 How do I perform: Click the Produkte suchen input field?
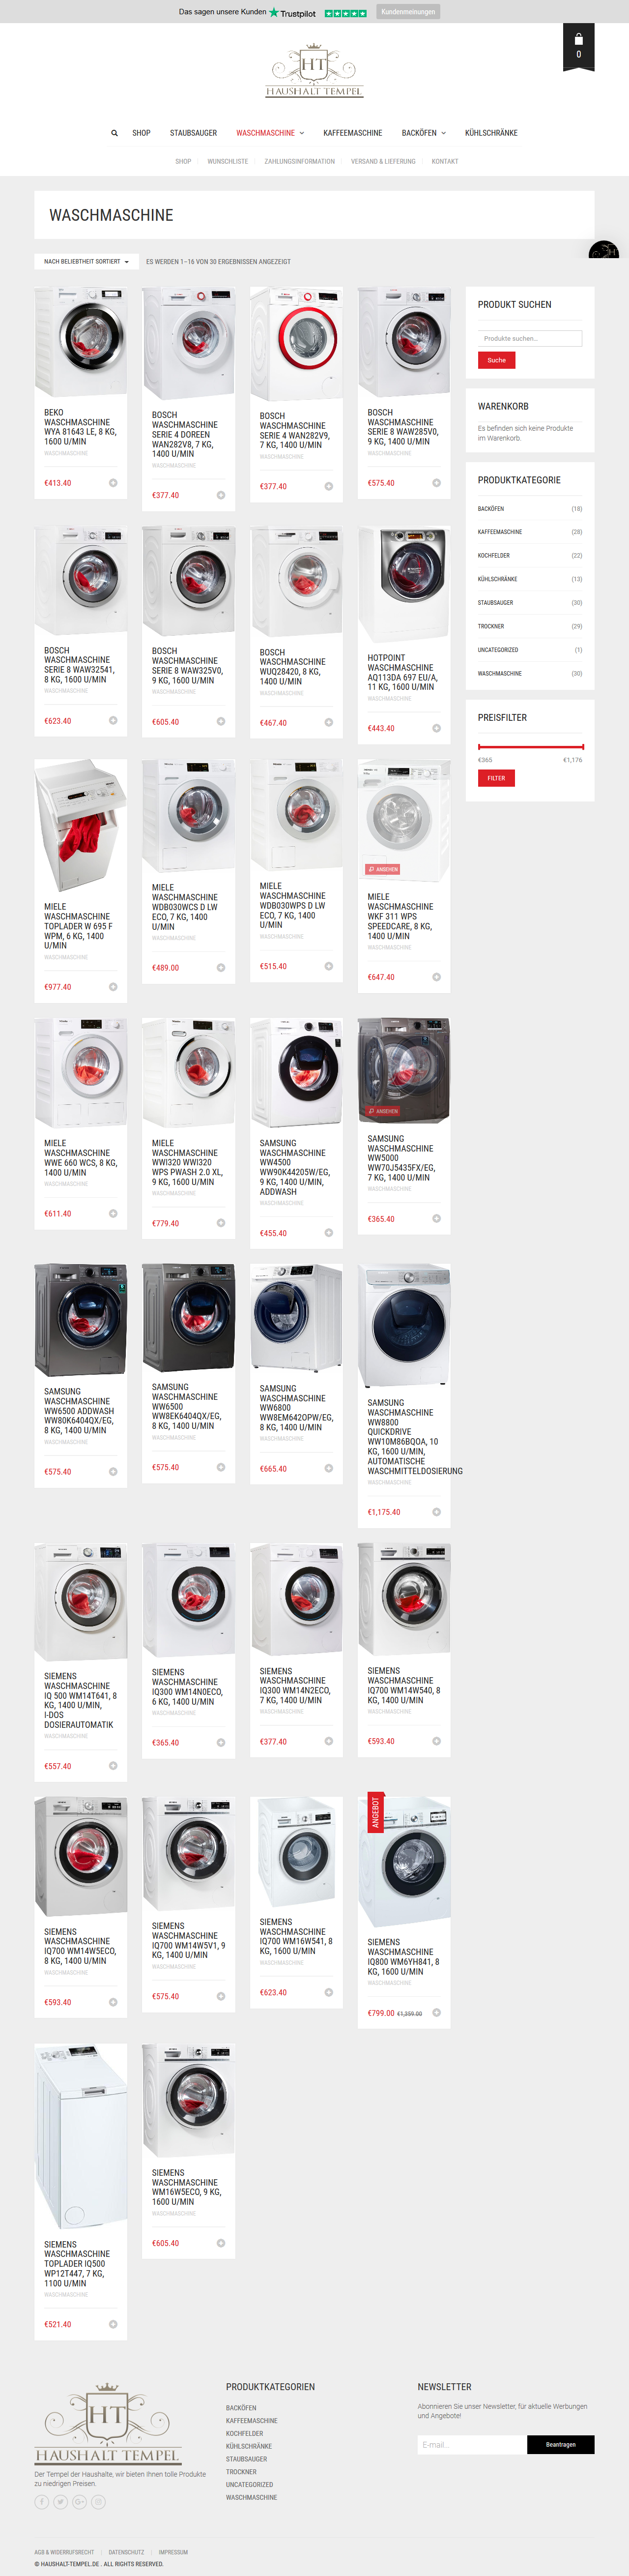530,339
